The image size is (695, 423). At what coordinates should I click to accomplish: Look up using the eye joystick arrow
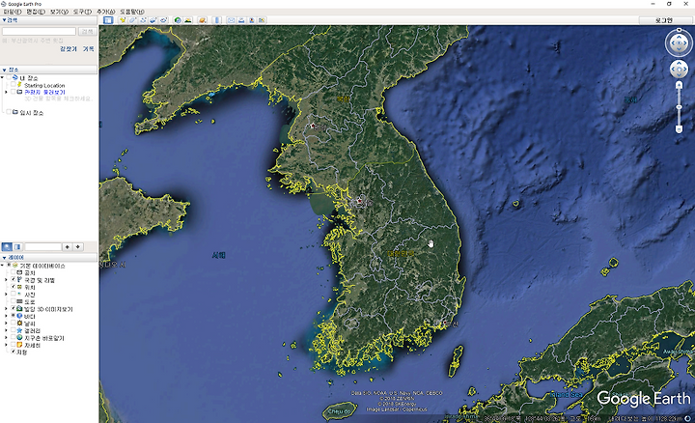click(x=679, y=37)
